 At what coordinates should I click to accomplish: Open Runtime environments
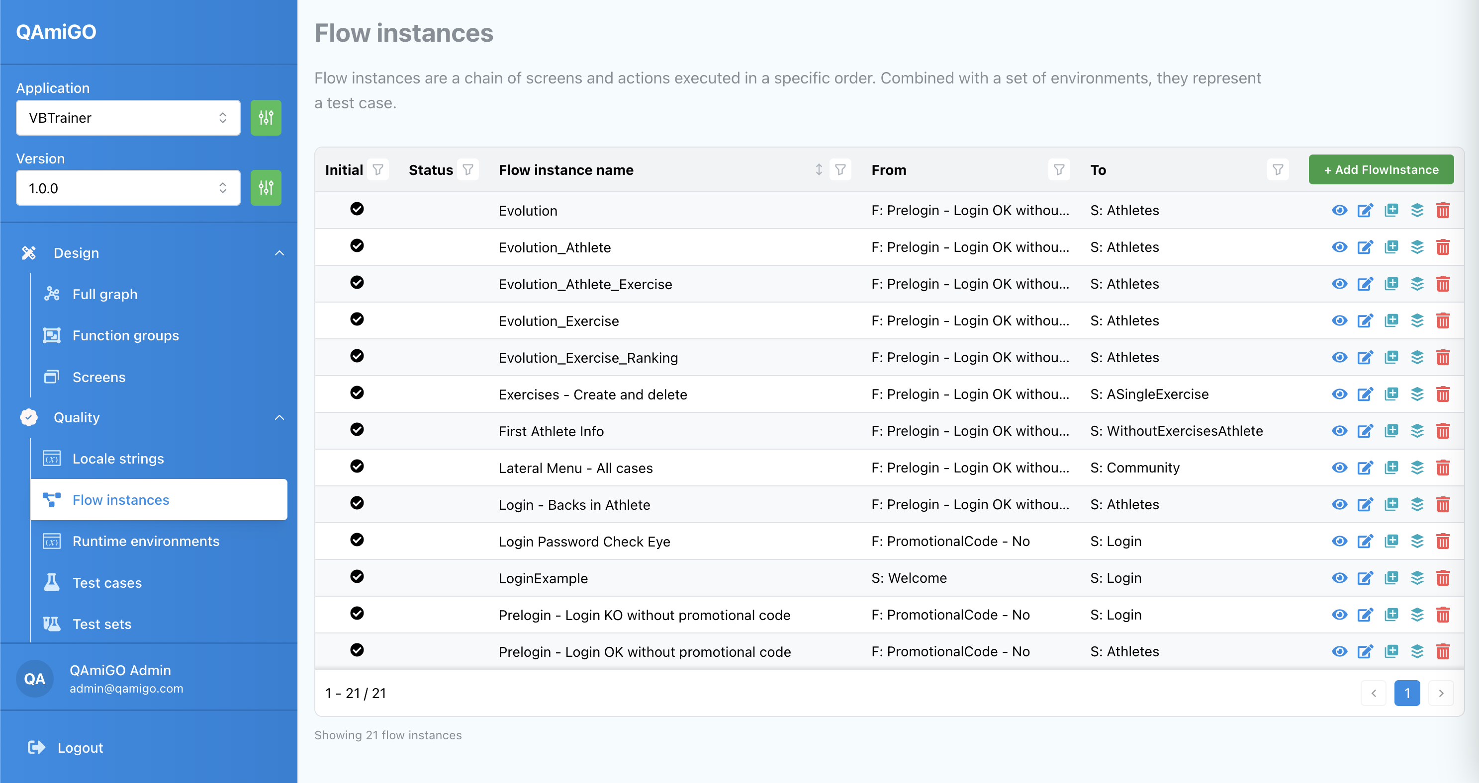tap(146, 541)
